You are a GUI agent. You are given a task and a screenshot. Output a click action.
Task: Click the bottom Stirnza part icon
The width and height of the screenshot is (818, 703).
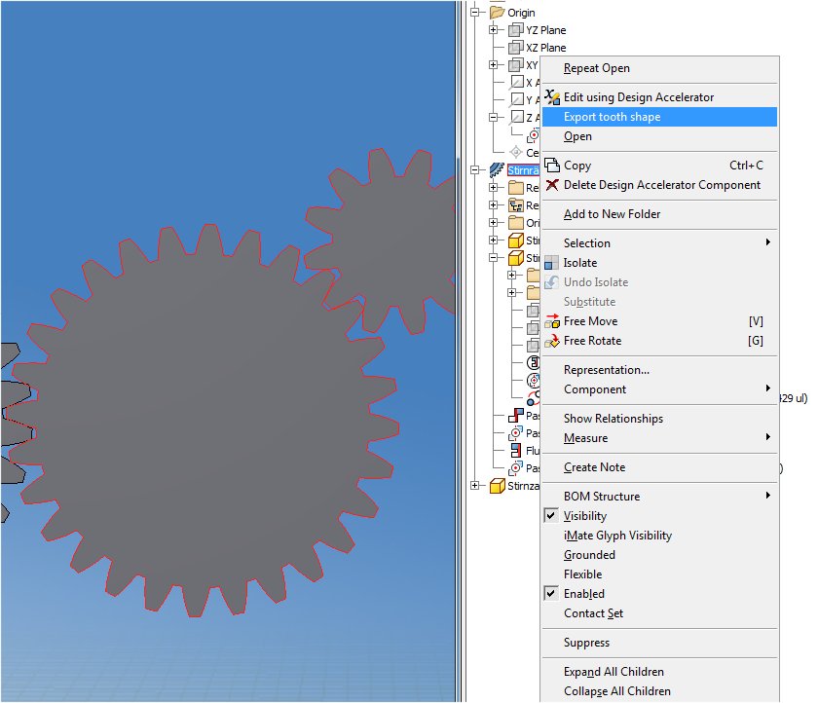[x=498, y=486]
